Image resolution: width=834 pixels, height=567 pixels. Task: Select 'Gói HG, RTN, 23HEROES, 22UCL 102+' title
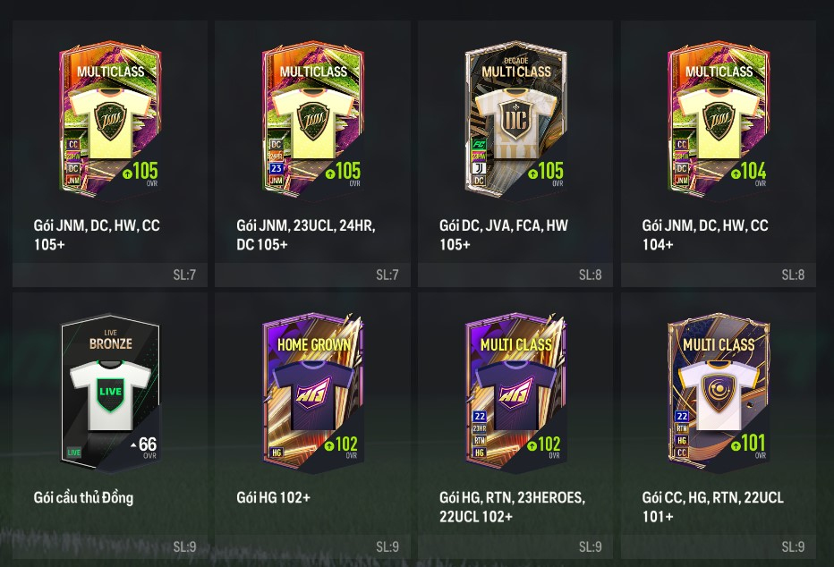click(512, 507)
